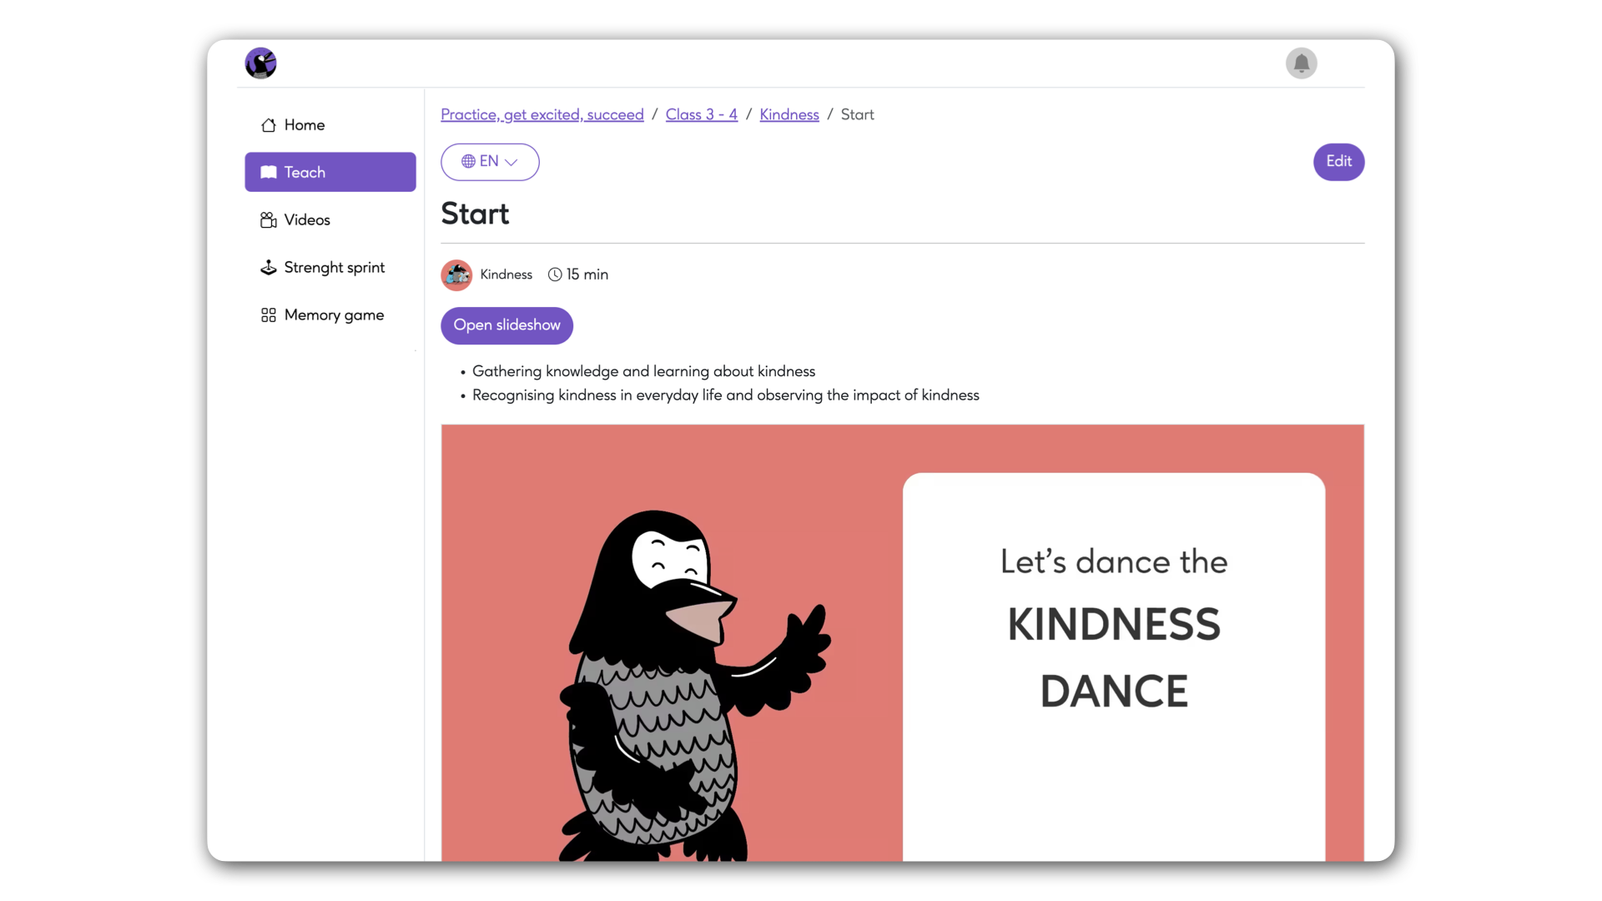Click the Start breadcrumb text
1602x901 pixels.
857,115
